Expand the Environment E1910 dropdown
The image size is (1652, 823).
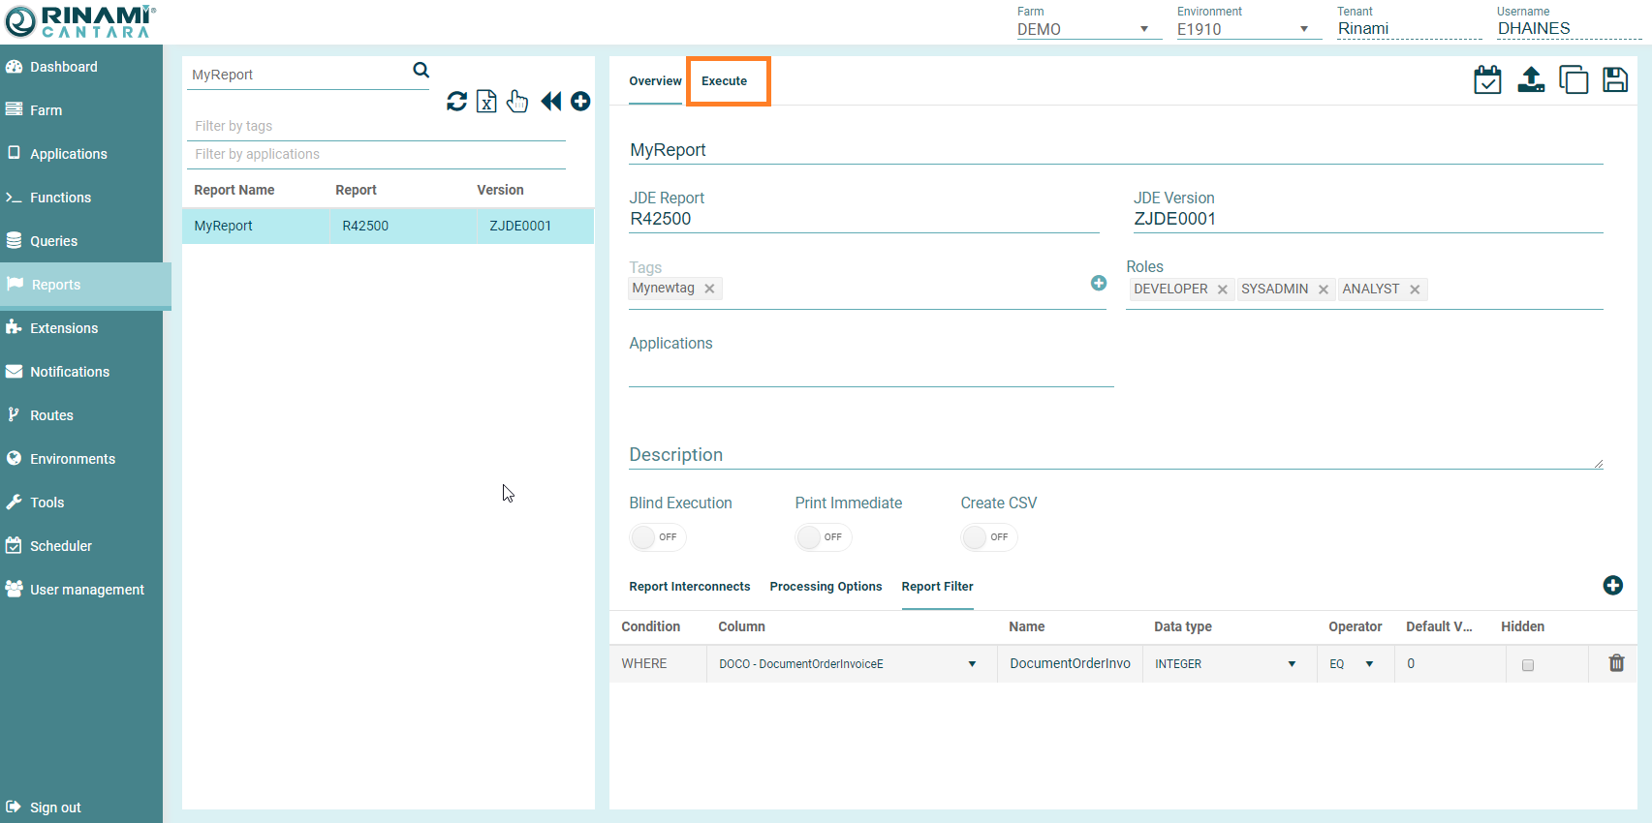click(1242, 29)
